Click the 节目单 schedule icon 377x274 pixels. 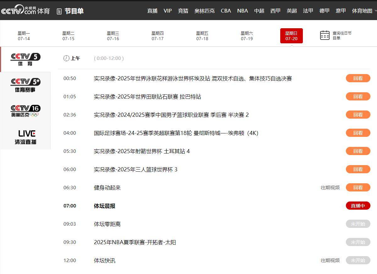click(x=59, y=11)
